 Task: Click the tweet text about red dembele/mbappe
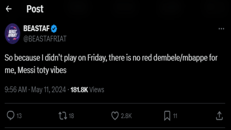click(115, 64)
